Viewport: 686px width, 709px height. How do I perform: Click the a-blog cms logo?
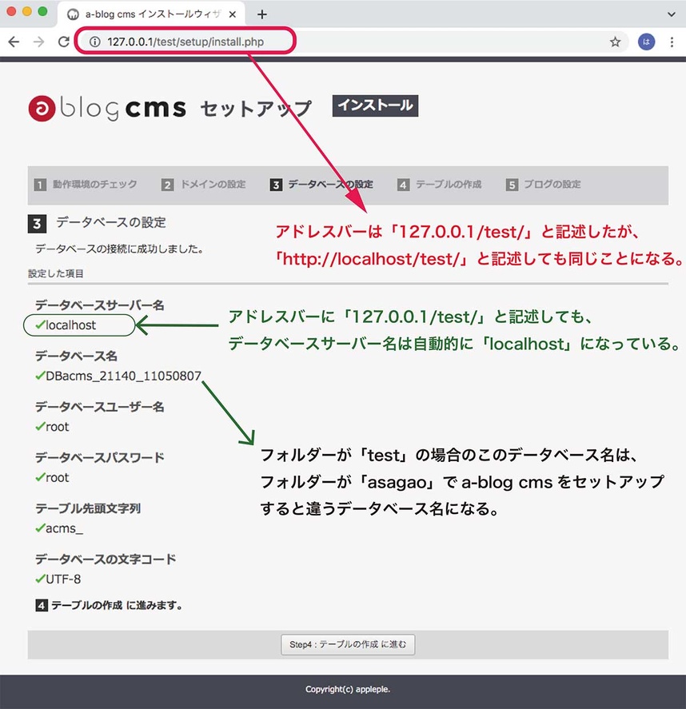[x=106, y=109]
